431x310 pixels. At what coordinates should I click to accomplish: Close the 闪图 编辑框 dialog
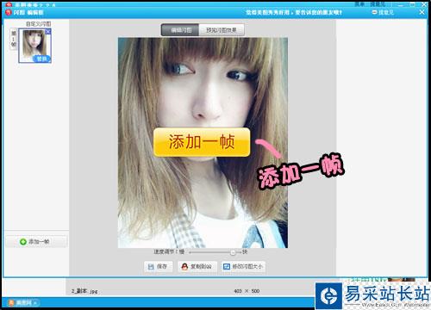(x=422, y=12)
